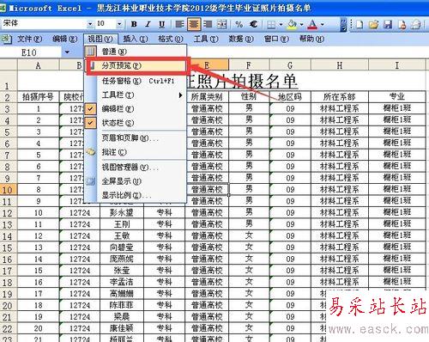429x342 pixels.
Task: Choose 分页预览 from the View menu
Action: point(137,66)
